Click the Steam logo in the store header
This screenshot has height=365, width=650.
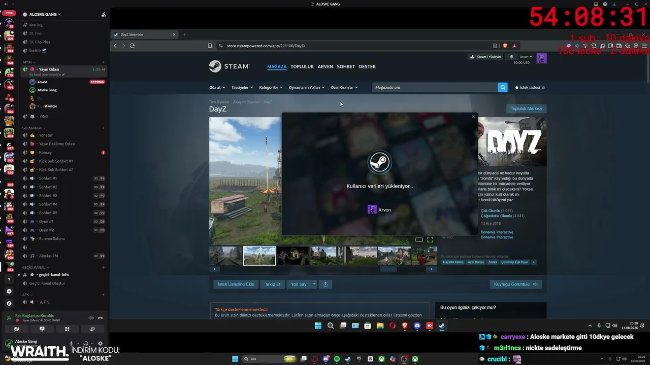229,66
